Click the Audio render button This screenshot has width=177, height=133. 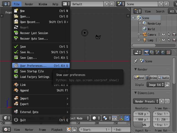[x=164, y=78]
